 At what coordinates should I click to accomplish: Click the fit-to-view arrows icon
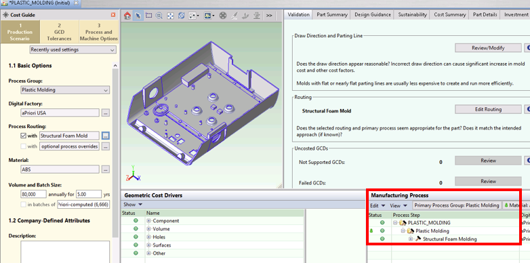tap(170, 15)
